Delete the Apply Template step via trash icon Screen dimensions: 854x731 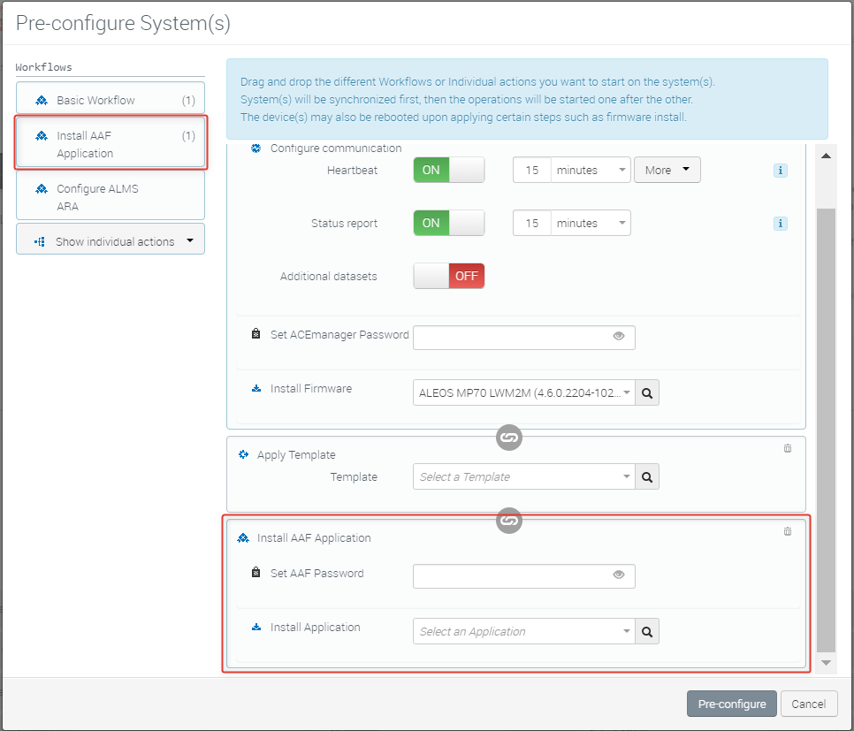788,448
